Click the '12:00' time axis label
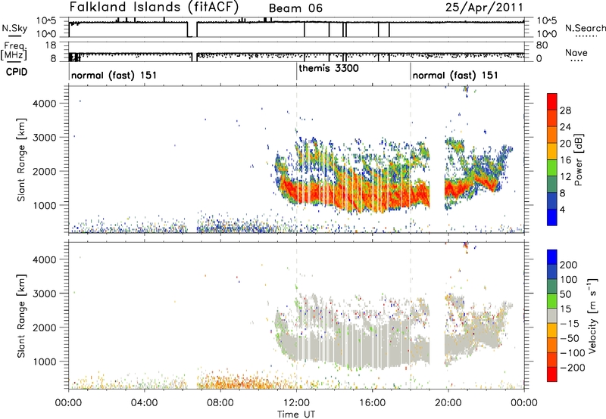This screenshot has height=419, width=606. tap(297, 403)
